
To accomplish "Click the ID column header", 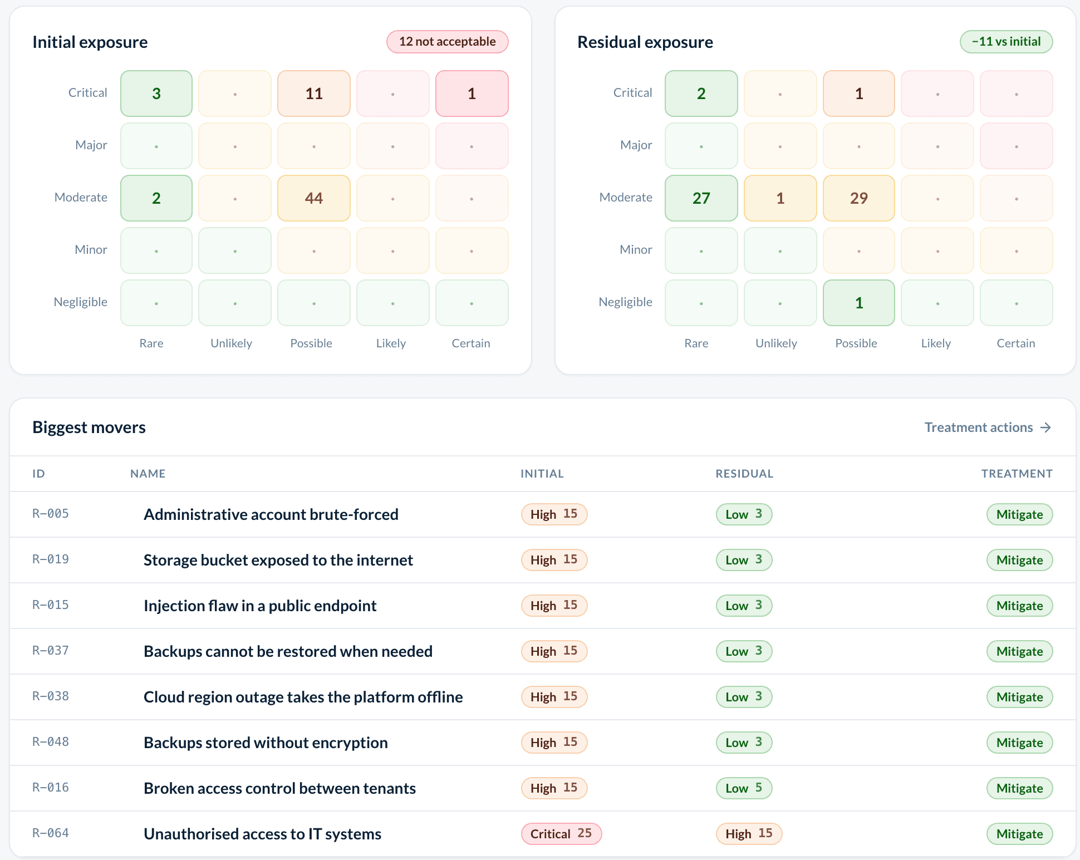I will 38,474.
